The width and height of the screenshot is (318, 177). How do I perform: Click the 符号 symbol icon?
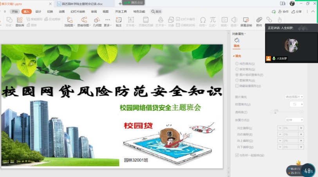tap(202, 21)
